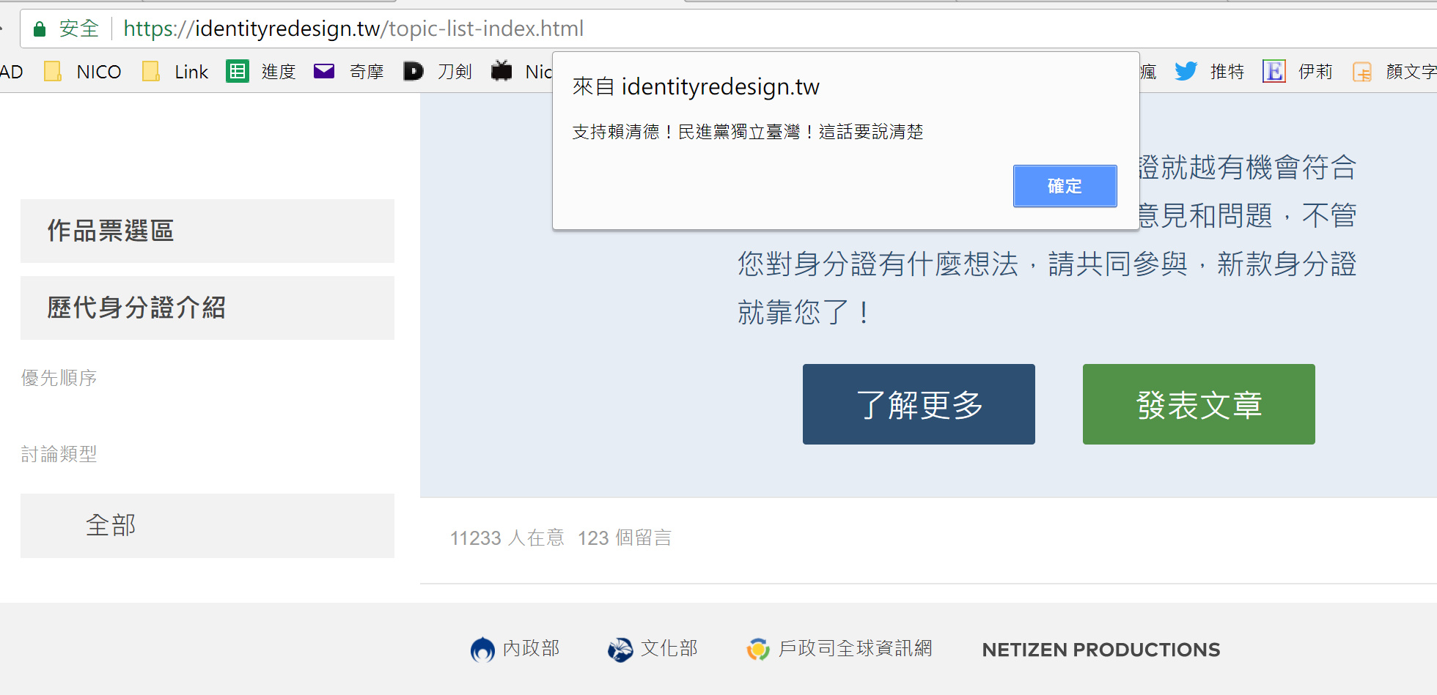The image size is (1437, 695).
Task: Open the NICO bookmark folder
Action: point(83,72)
